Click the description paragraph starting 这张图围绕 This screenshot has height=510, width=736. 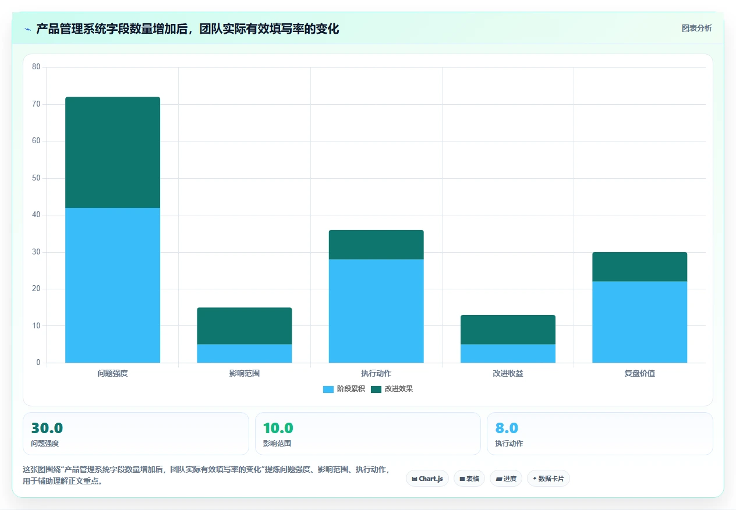click(x=206, y=475)
